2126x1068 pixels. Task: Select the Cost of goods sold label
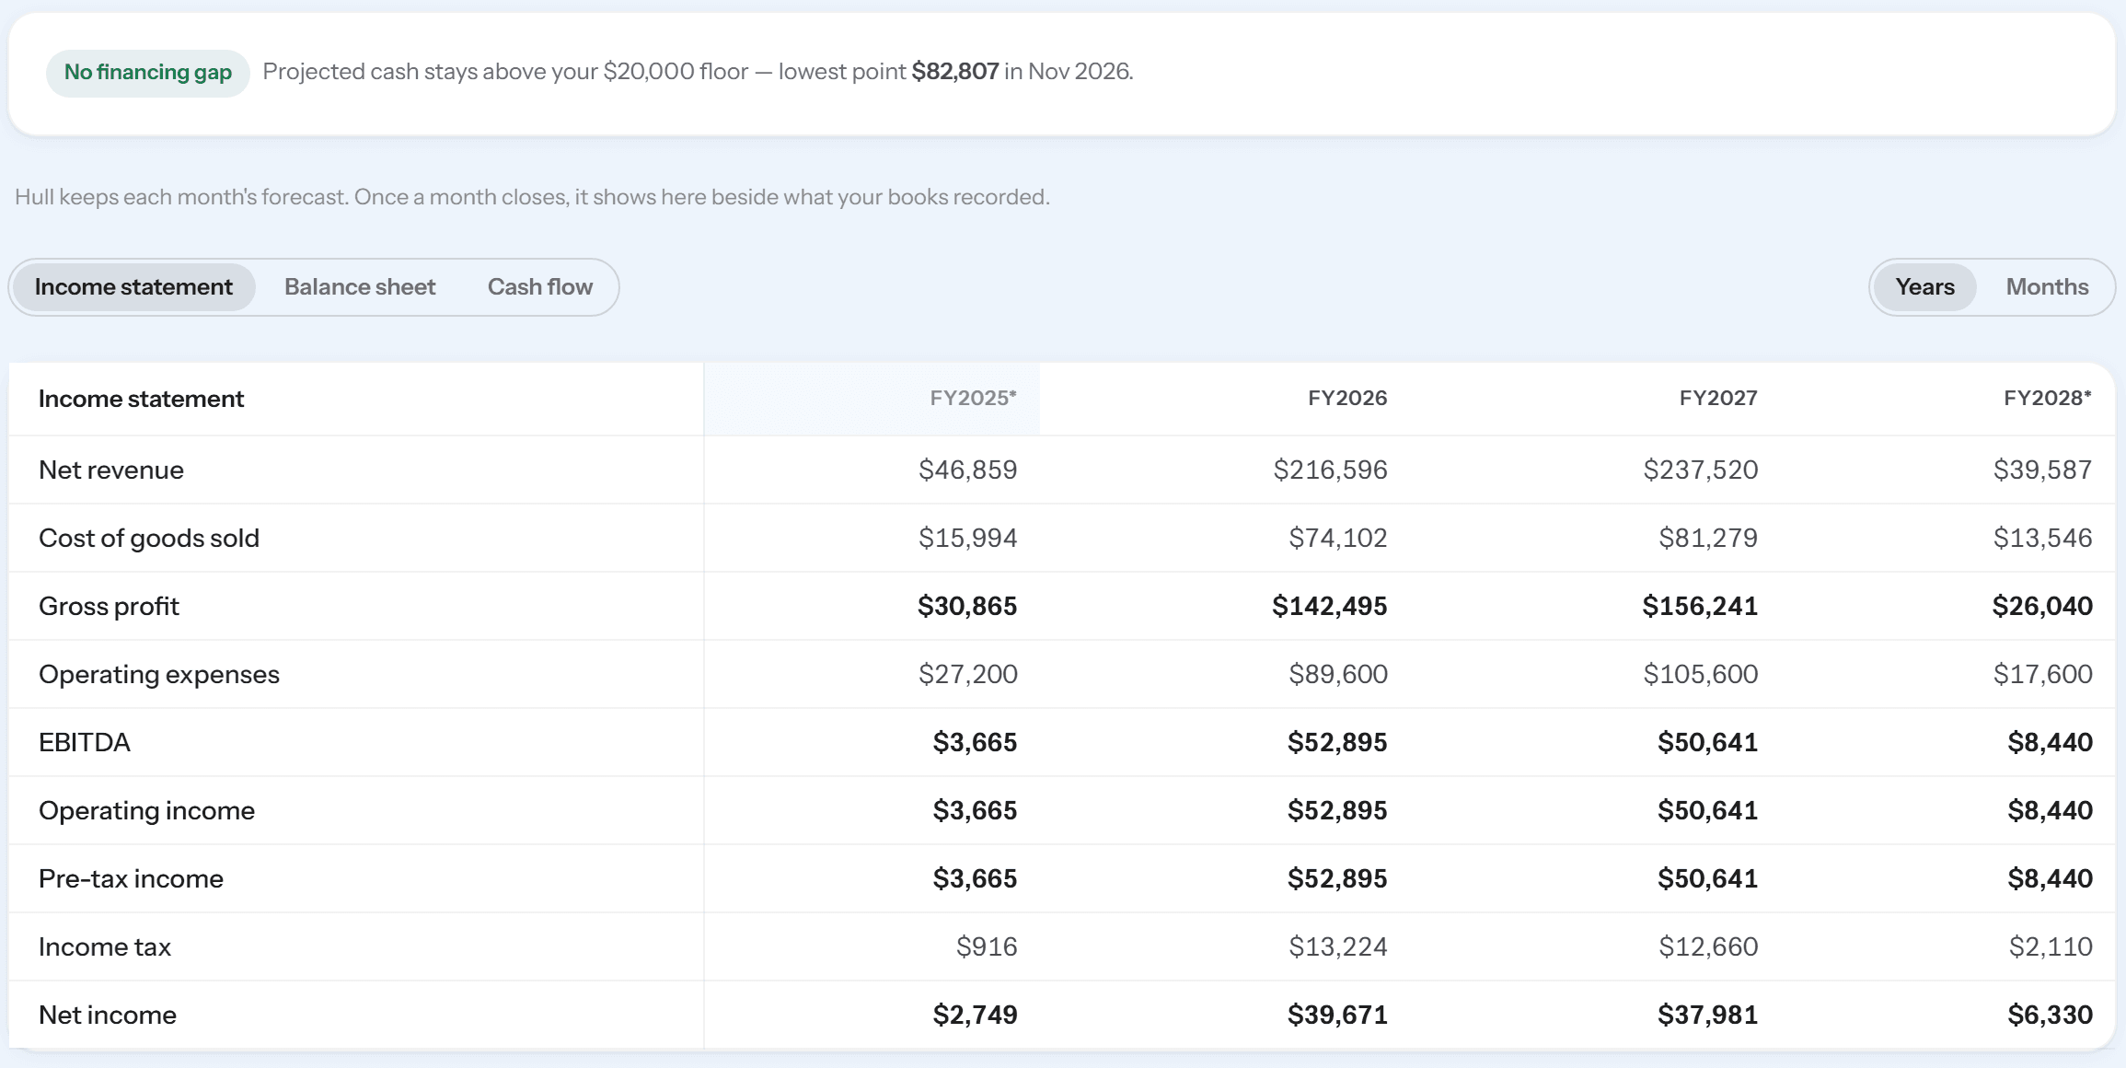(x=149, y=538)
